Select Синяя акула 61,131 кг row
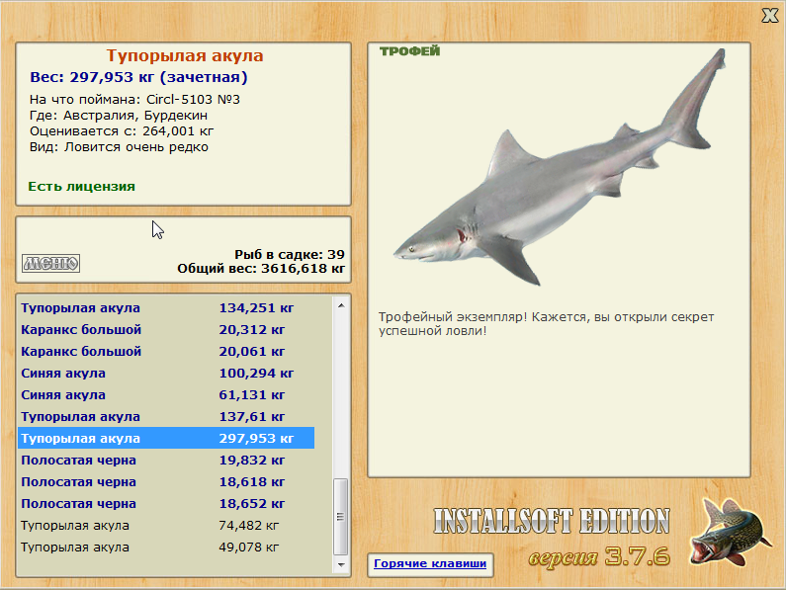This screenshot has height=590, width=786. (166, 395)
